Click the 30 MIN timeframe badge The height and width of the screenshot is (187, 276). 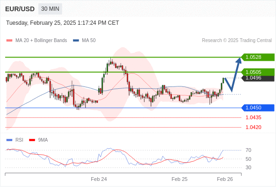click(50, 9)
